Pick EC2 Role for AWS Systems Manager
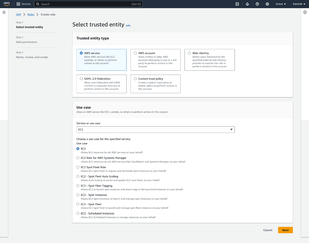Screen dimensions: 309x243 click(78, 158)
